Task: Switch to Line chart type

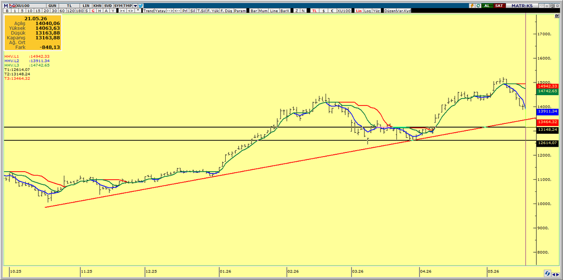Action: [x=274, y=11]
